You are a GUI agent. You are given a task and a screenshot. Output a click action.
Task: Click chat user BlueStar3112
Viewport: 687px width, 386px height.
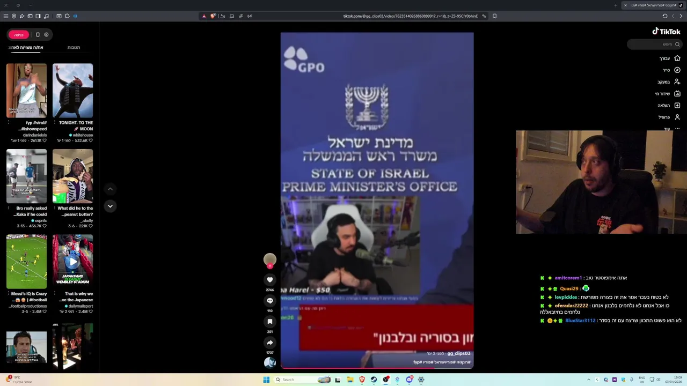(580, 321)
